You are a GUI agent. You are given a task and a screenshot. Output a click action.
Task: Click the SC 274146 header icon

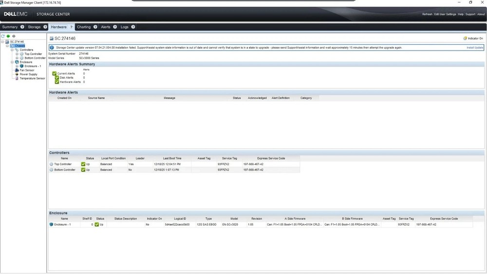tap(52, 38)
